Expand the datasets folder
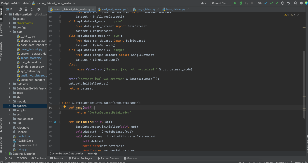 [x=10, y=84]
